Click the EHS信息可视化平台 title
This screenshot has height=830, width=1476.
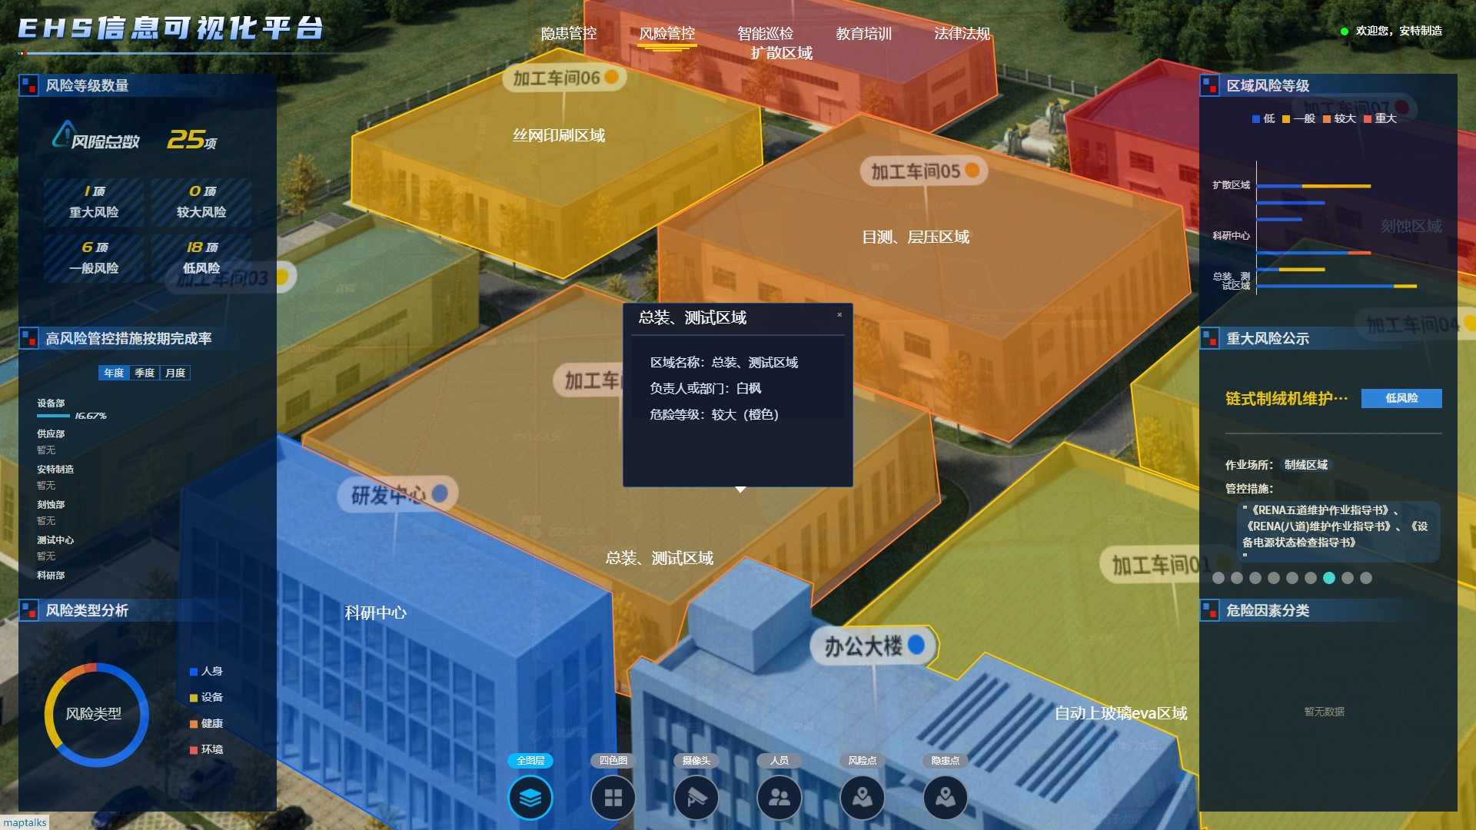click(171, 29)
